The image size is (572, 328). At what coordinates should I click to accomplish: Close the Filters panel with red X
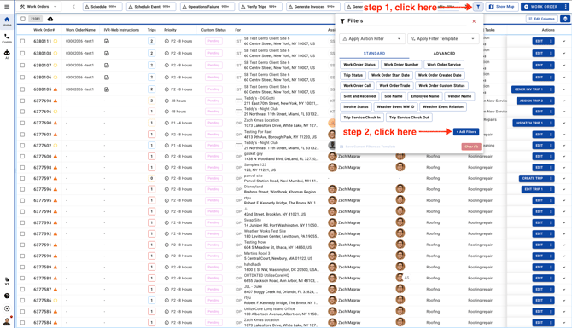pyautogui.click(x=474, y=21)
